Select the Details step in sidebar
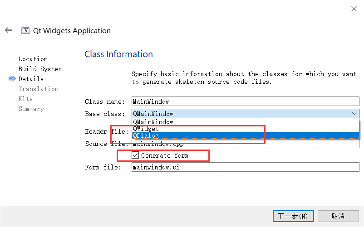Screen dimensions: 364x227 pos(31,79)
